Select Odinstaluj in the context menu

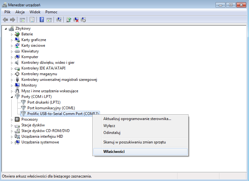[112, 133]
